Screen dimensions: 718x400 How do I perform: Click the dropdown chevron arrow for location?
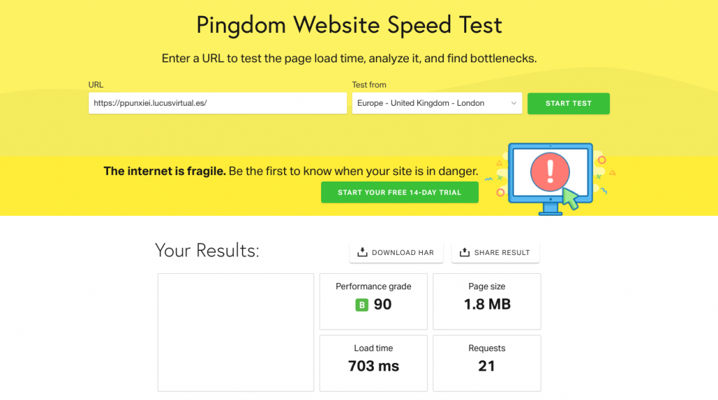point(513,104)
